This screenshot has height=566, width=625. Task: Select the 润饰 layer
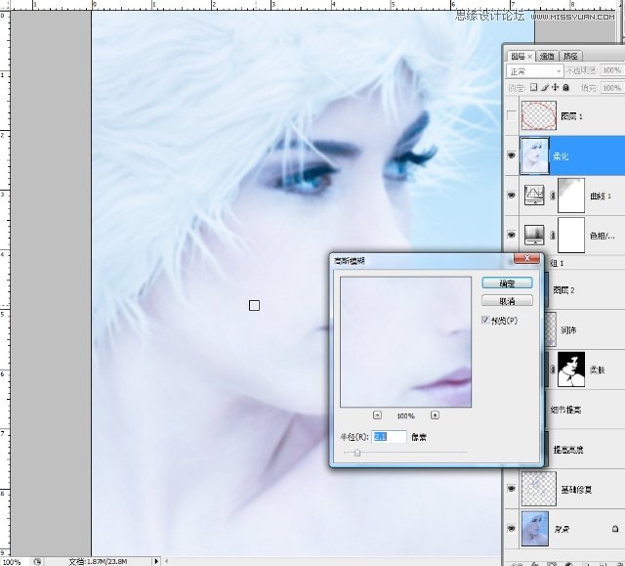tap(568, 329)
